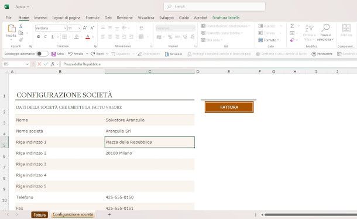Click column header C

click(150, 72)
